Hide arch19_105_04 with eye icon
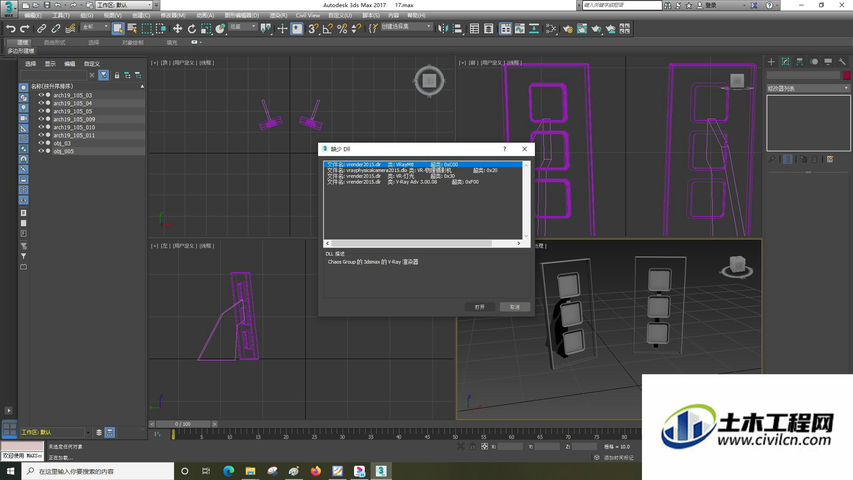The image size is (853, 480). (41, 103)
